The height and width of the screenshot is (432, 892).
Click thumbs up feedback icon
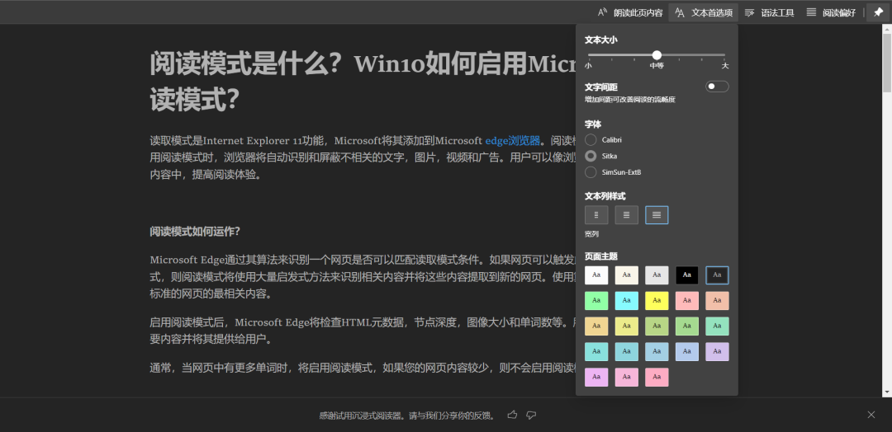tap(512, 415)
